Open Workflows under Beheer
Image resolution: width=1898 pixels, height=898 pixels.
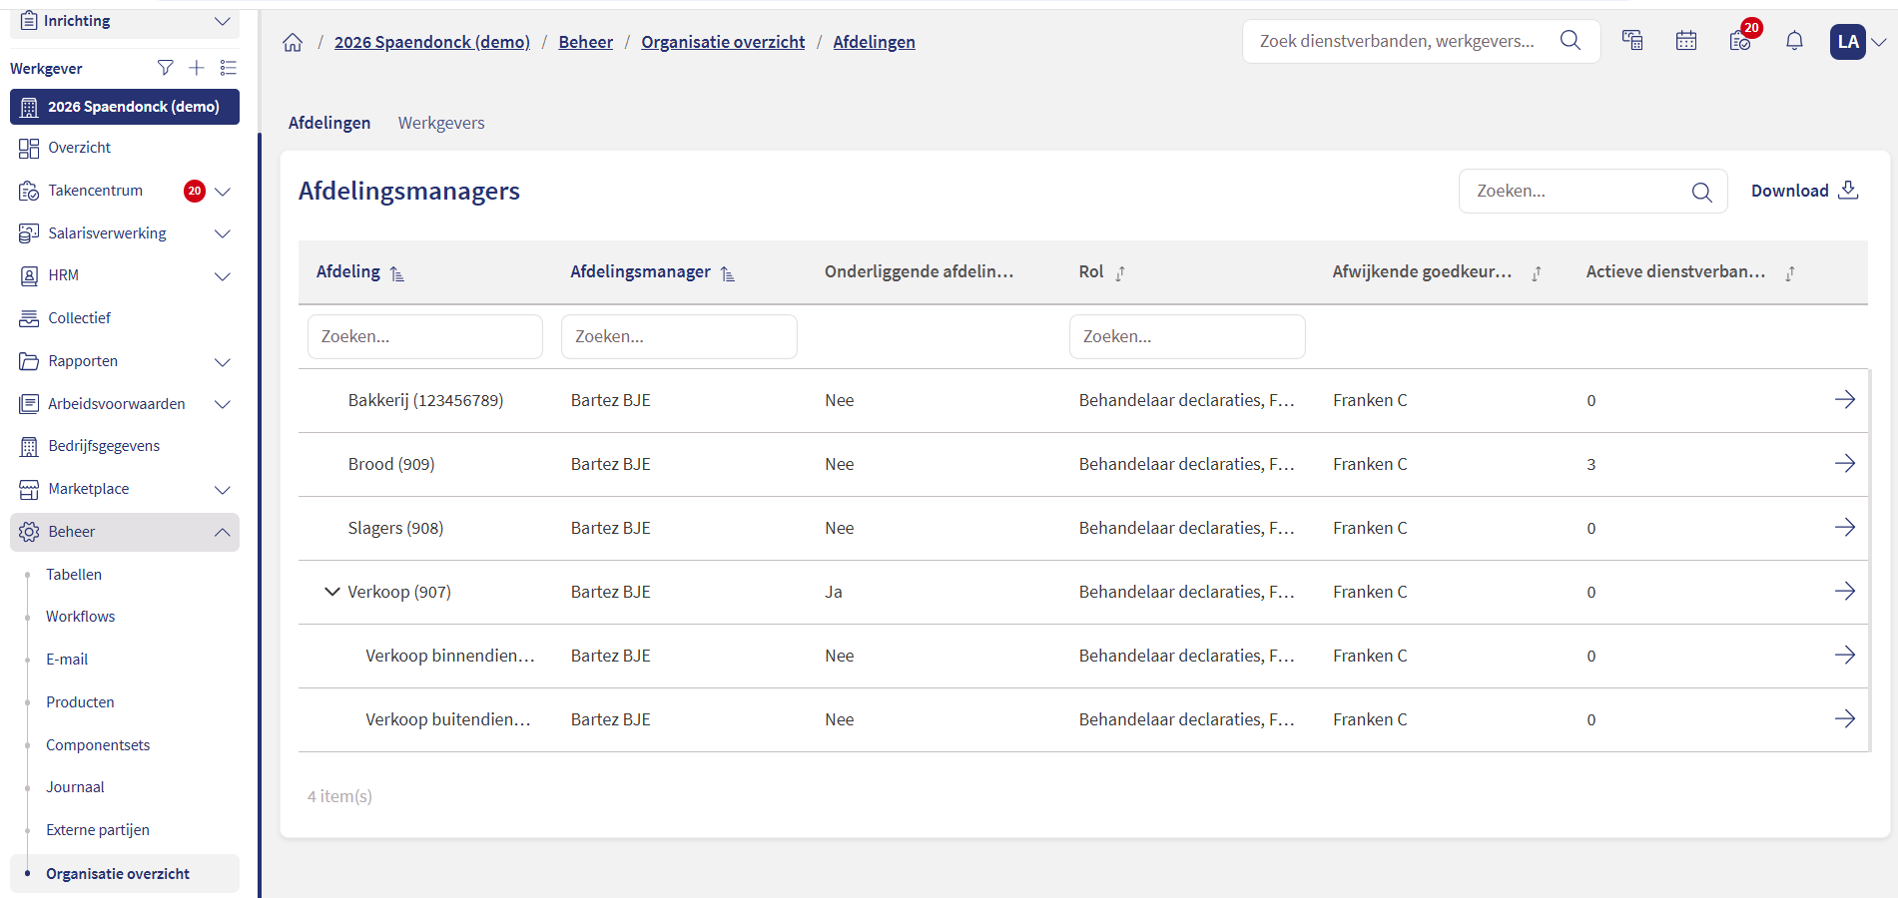point(80,617)
